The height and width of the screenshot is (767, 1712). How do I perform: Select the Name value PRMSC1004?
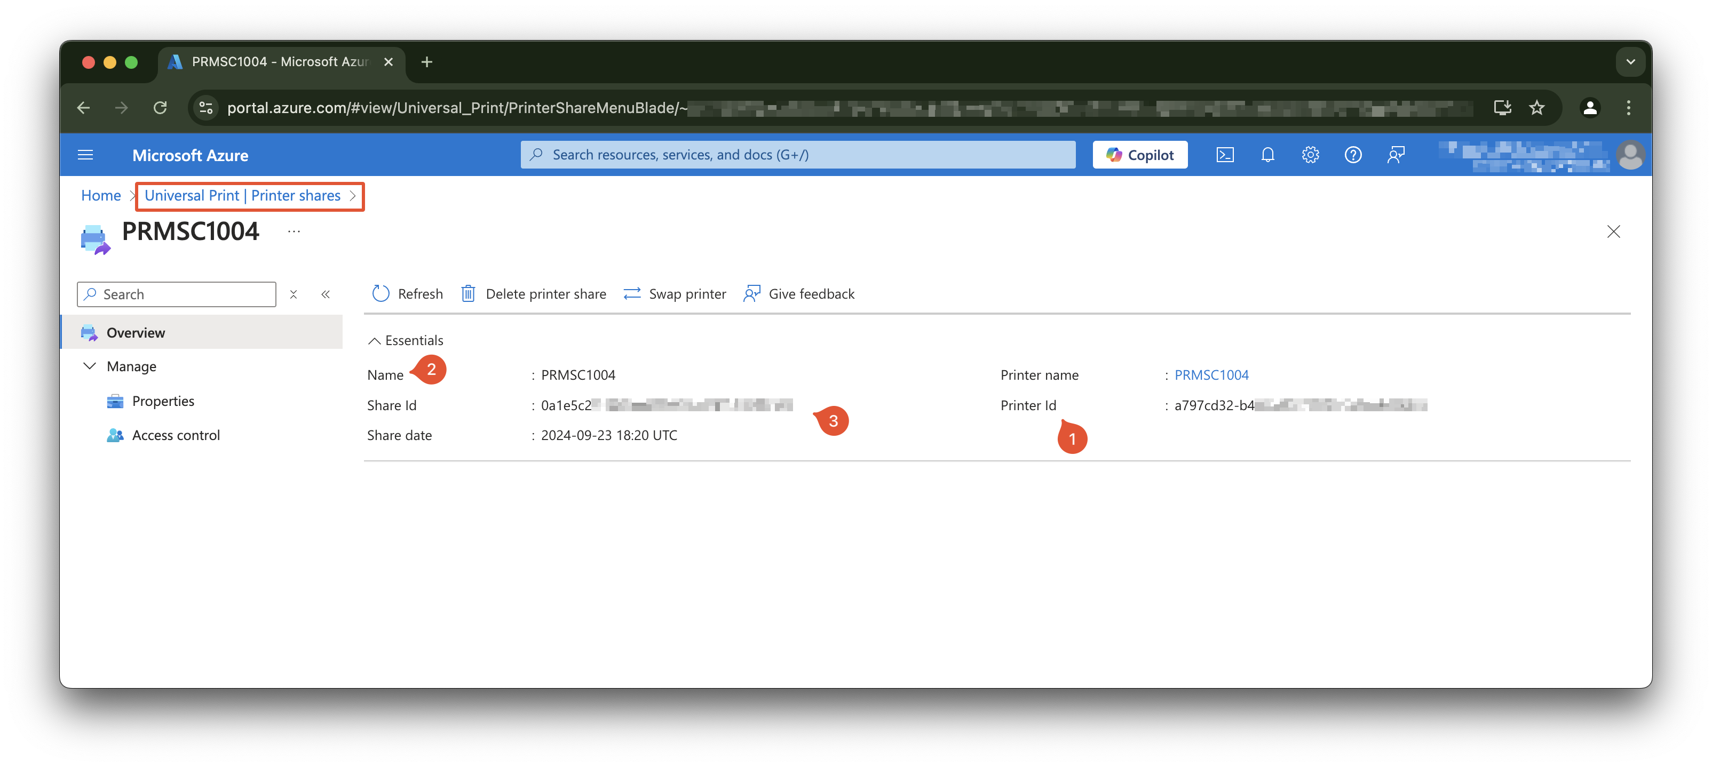tap(577, 374)
